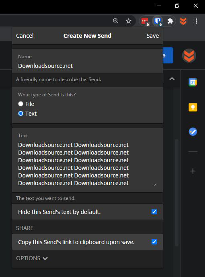205x277 pixels.
Task: Click the 'The text you want to send.' hint
Action: pos(46,198)
